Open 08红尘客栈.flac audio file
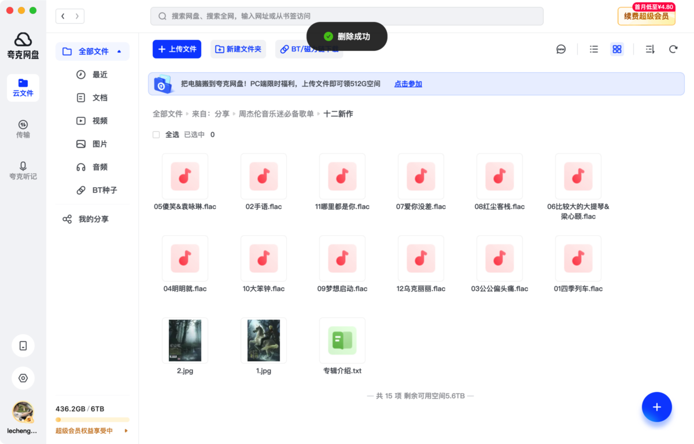 pyautogui.click(x=500, y=176)
